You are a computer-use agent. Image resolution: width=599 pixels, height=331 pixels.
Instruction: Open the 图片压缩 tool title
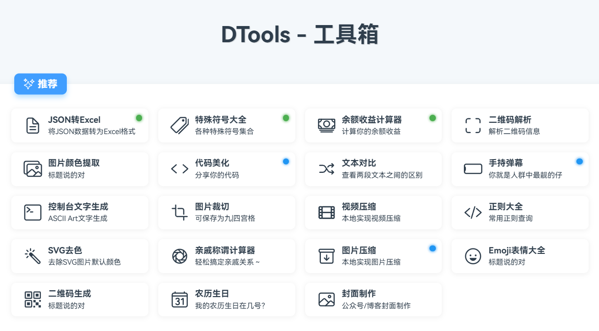[359, 250]
